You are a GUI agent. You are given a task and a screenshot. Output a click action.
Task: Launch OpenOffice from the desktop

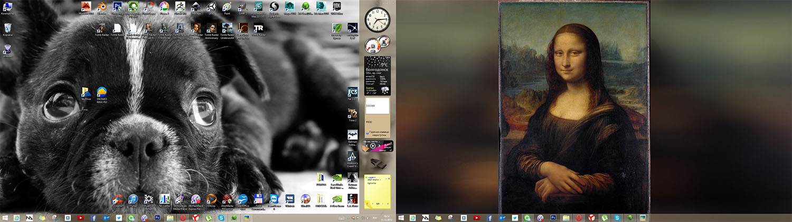[x=242, y=201]
